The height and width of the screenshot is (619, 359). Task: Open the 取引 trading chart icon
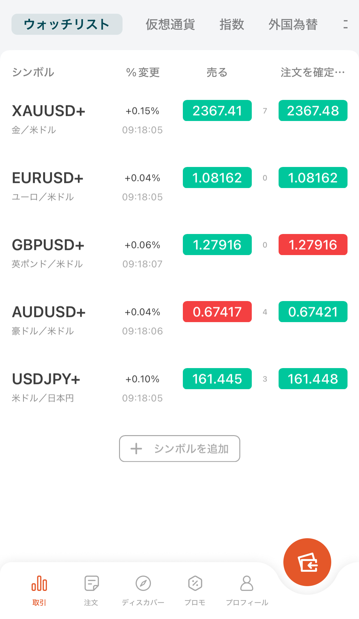coord(39,583)
